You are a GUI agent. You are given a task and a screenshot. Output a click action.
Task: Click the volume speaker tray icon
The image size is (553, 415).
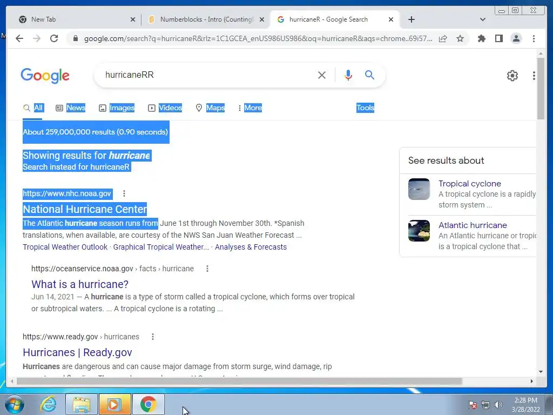[x=498, y=405]
